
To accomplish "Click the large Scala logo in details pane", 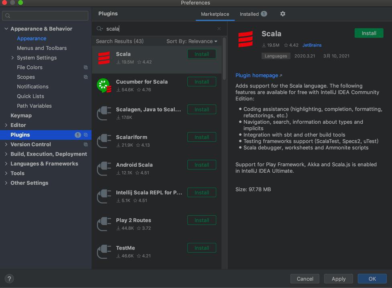I will coord(246,39).
